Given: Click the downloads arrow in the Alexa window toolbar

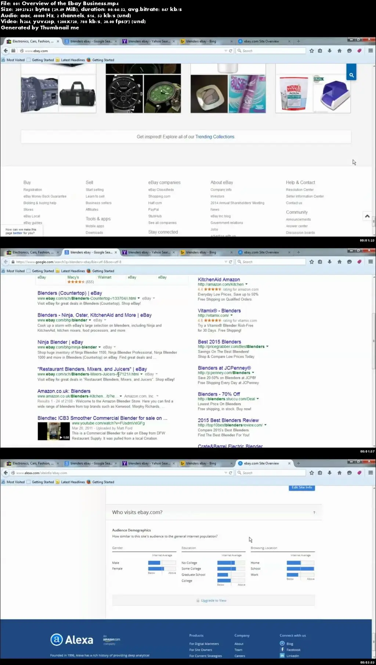Looking at the screenshot, I should click(x=330, y=473).
